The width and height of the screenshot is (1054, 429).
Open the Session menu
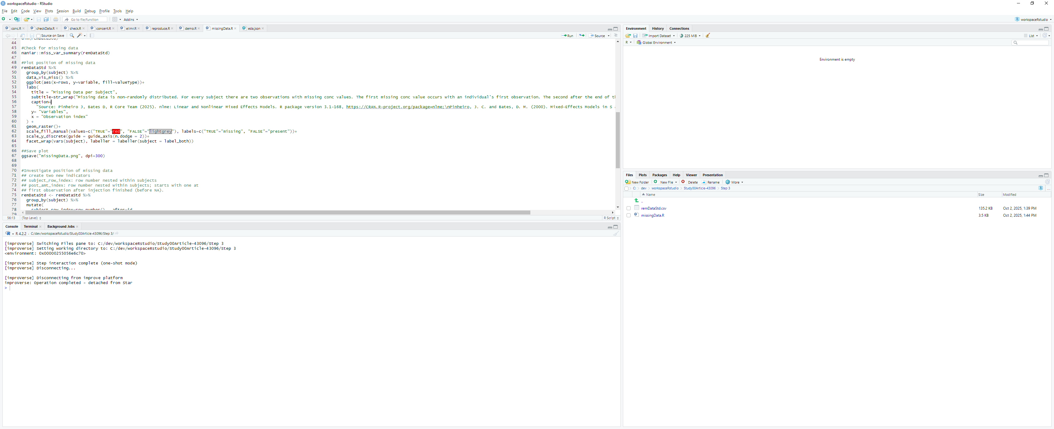62,11
